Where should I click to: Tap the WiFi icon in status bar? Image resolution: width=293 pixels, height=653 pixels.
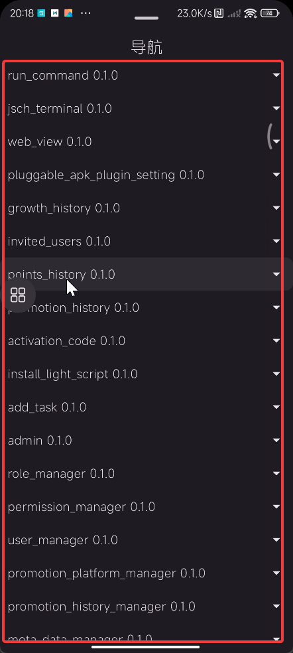click(250, 13)
